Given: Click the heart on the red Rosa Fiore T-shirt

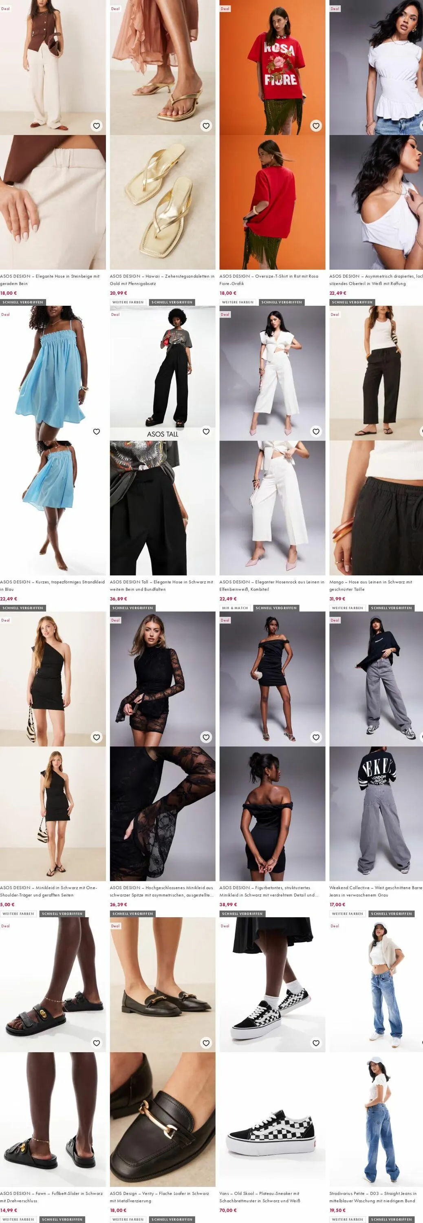Looking at the screenshot, I should [x=316, y=126].
